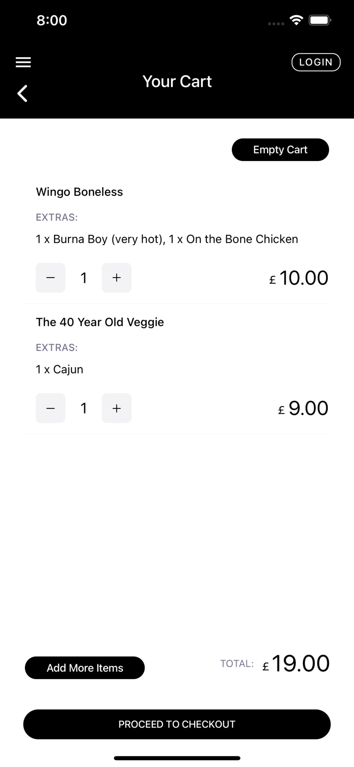This screenshot has width=354, height=767.
Task: Tap the 1 x Cajun extras text
Action: coord(59,369)
